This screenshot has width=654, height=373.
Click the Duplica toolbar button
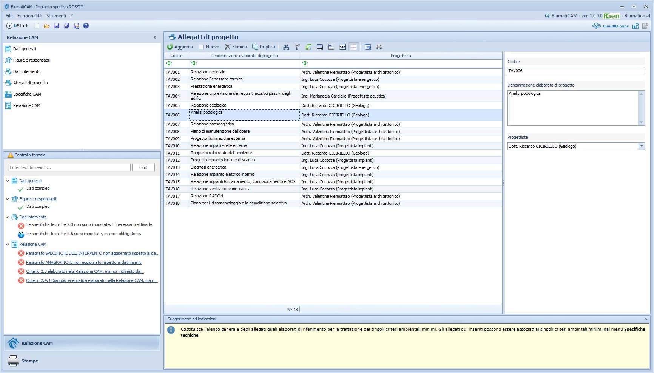coord(264,47)
